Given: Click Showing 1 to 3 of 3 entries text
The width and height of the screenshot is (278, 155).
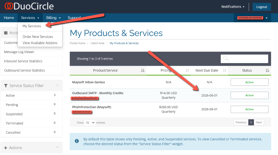Looking at the screenshot, I should (95, 59).
